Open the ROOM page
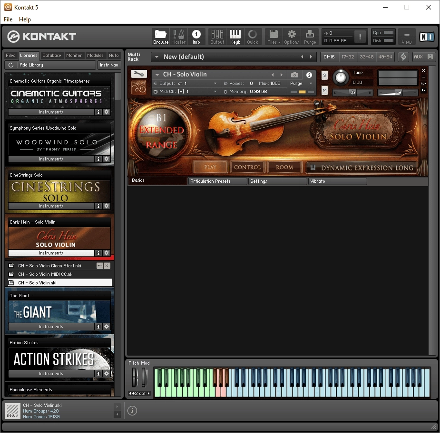The height and width of the screenshot is (433, 440). (284, 167)
